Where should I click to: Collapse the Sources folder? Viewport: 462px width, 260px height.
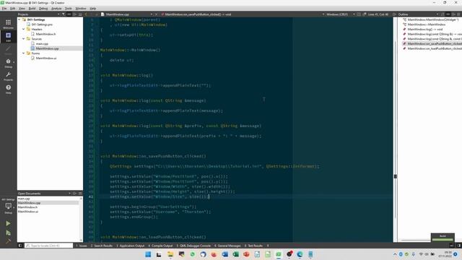(24, 39)
